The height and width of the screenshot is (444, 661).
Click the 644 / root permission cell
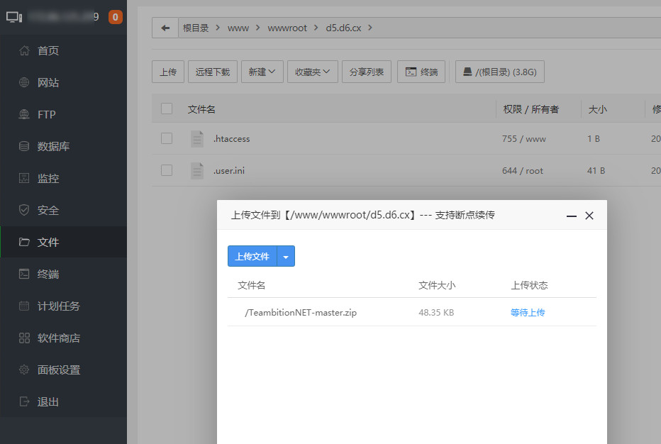coord(523,171)
